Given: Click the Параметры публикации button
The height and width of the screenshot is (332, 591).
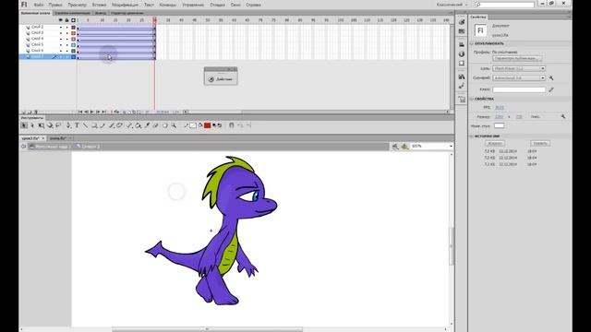Looking at the screenshot, I should coord(517,58).
